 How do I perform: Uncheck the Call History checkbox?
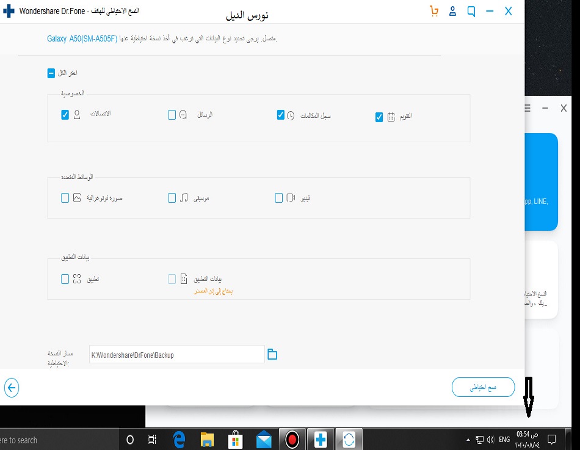click(281, 115)
